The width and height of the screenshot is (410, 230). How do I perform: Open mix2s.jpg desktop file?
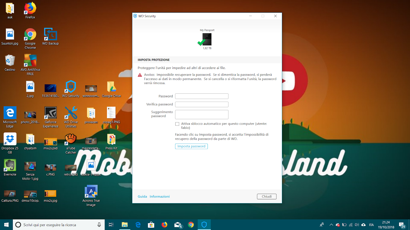pos(50,196)
